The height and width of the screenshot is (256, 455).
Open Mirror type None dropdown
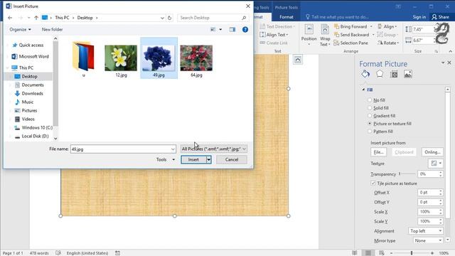click(x=428, y=240)
